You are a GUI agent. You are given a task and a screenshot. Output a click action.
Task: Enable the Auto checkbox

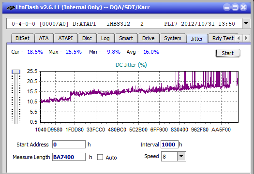click(100, 157)
